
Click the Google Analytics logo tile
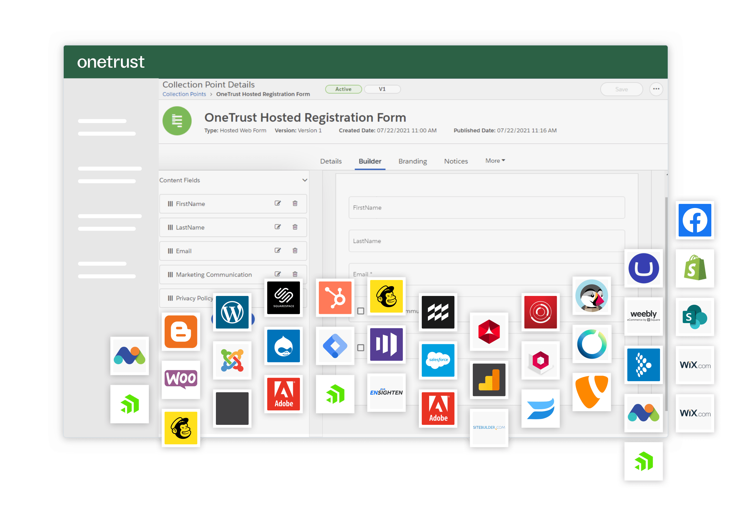489,379
